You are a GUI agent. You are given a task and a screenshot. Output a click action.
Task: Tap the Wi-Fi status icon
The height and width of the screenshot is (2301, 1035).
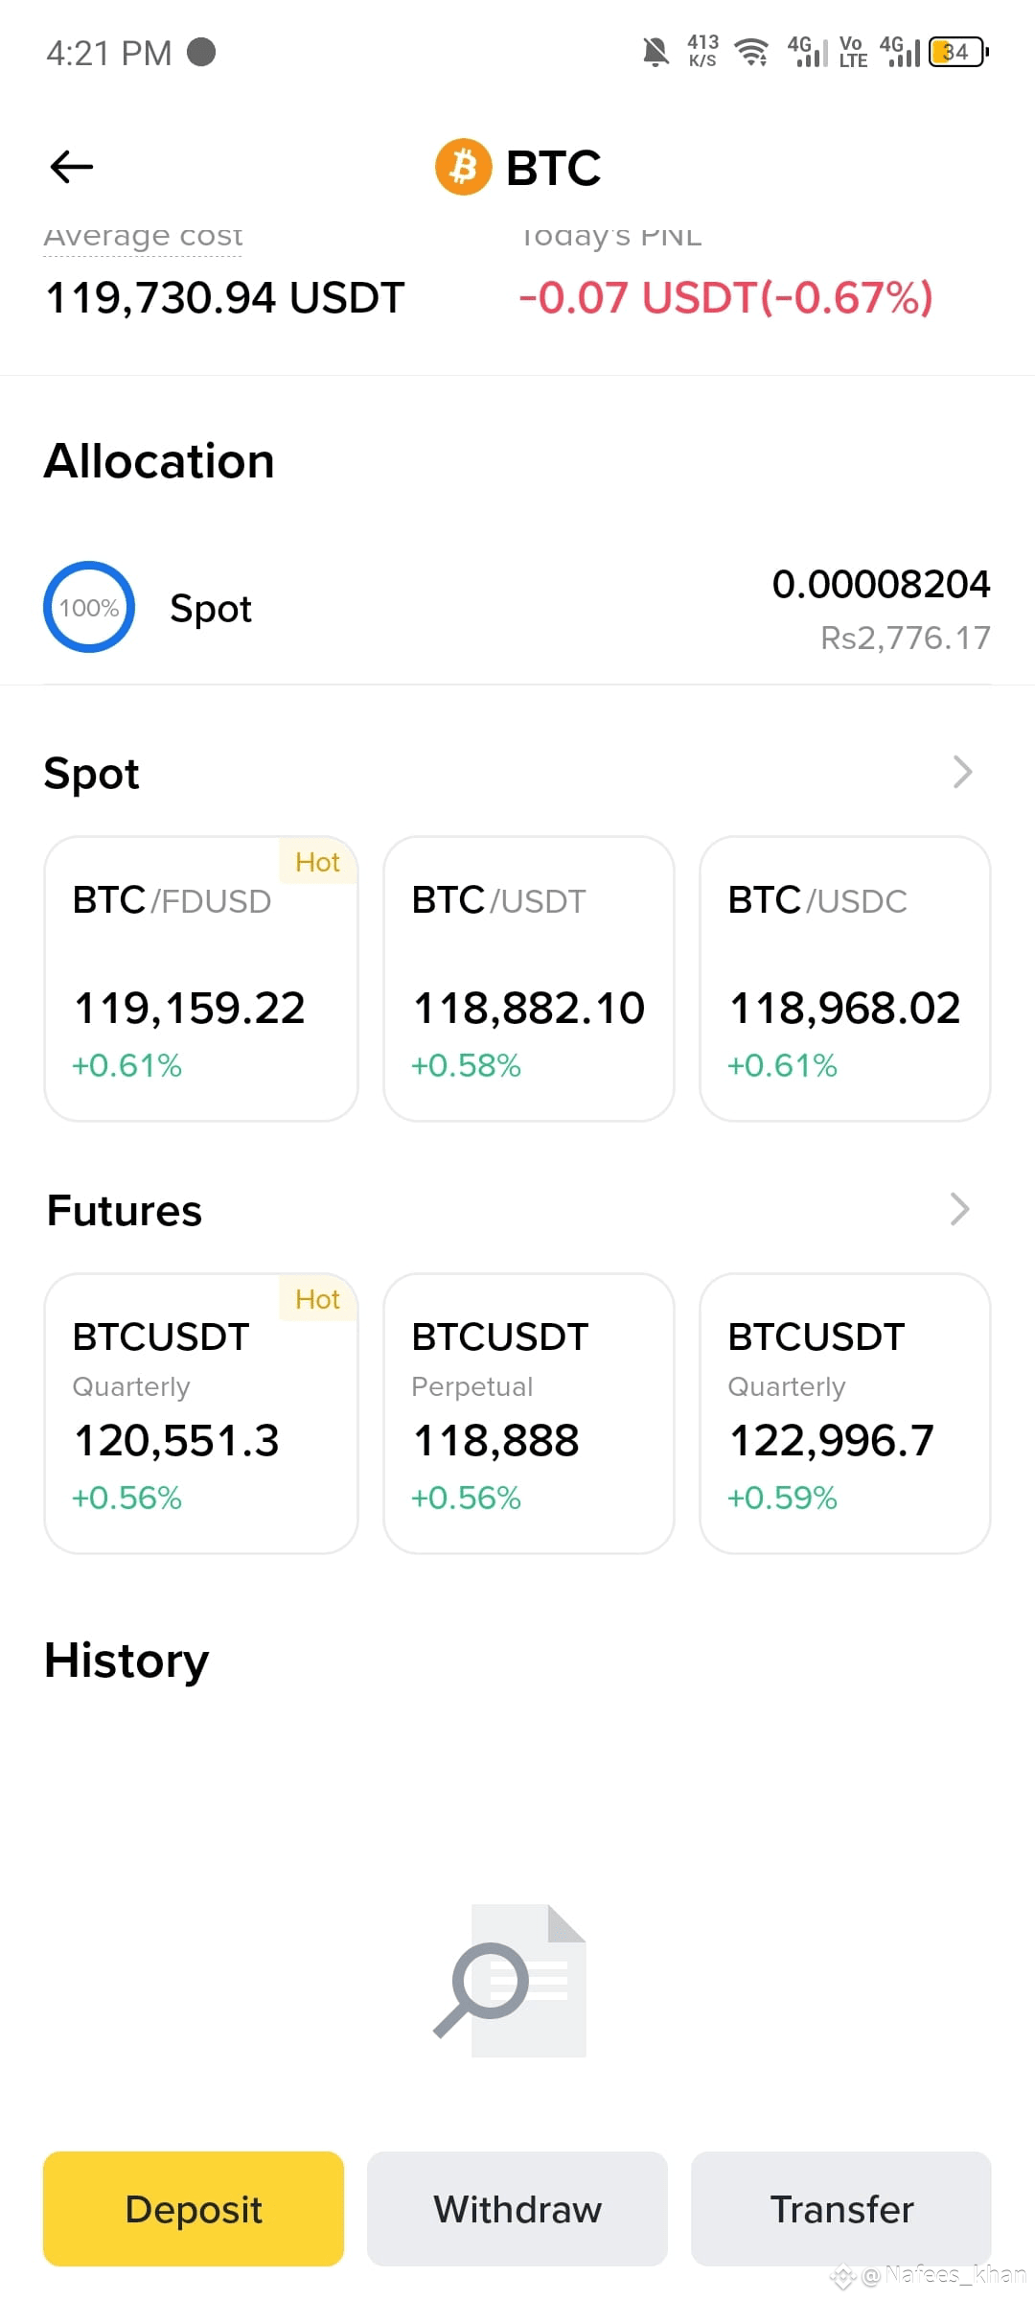pos(752,52)
